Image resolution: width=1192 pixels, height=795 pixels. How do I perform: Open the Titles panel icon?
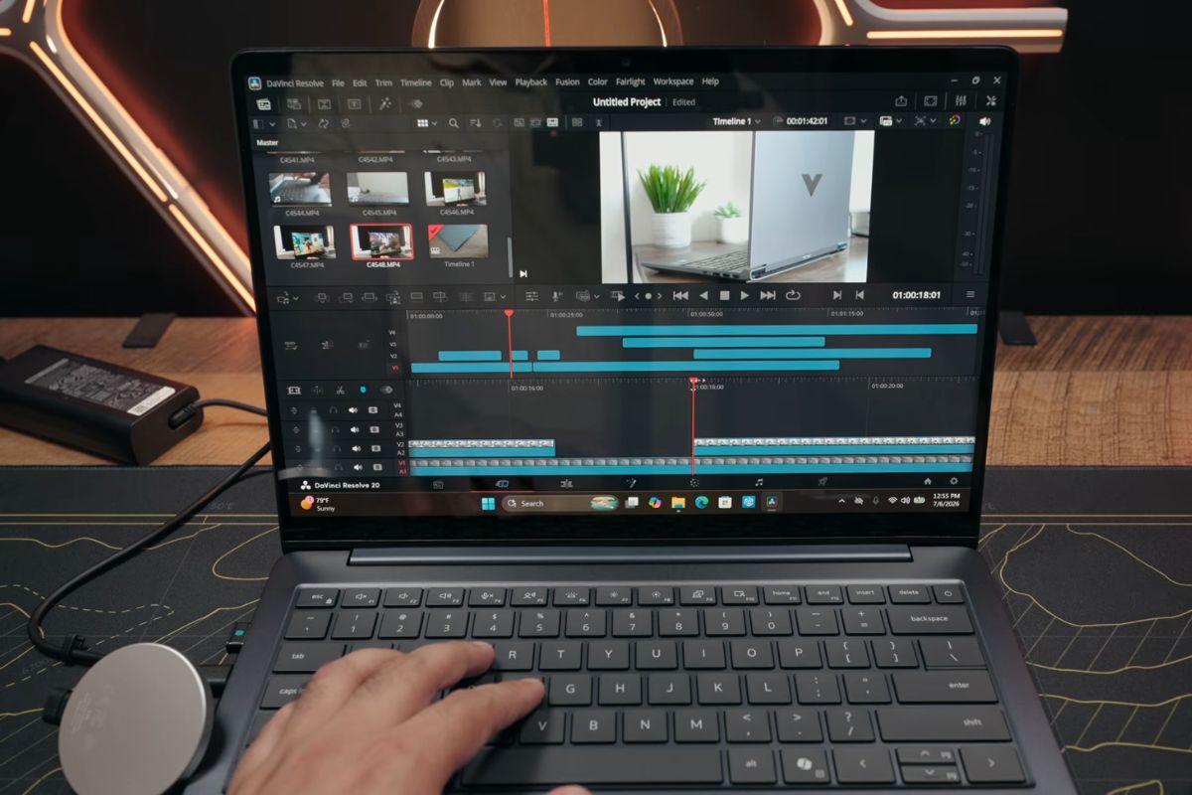click(354, 103)
